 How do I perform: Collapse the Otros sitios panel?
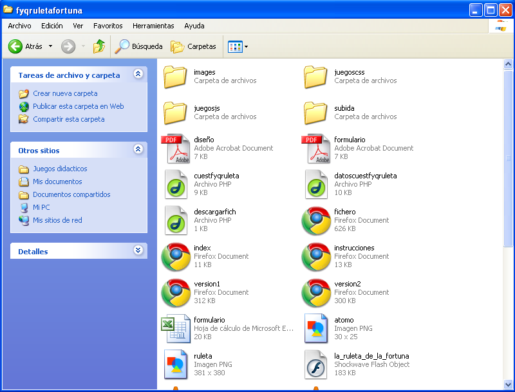pos(138,149)
